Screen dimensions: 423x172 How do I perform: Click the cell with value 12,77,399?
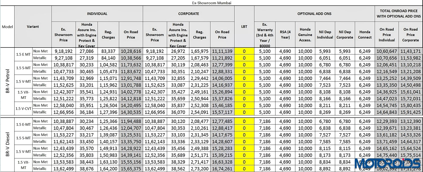(222, 65)
